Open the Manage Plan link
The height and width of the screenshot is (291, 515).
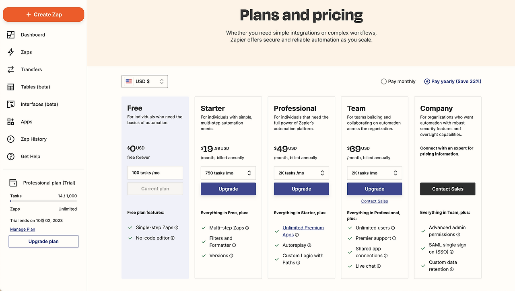pyautogui.click(x=23, y=230)
